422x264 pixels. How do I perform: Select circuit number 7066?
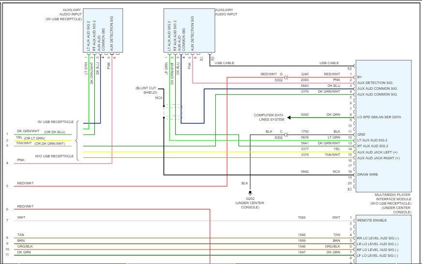(x=301, y=217)
